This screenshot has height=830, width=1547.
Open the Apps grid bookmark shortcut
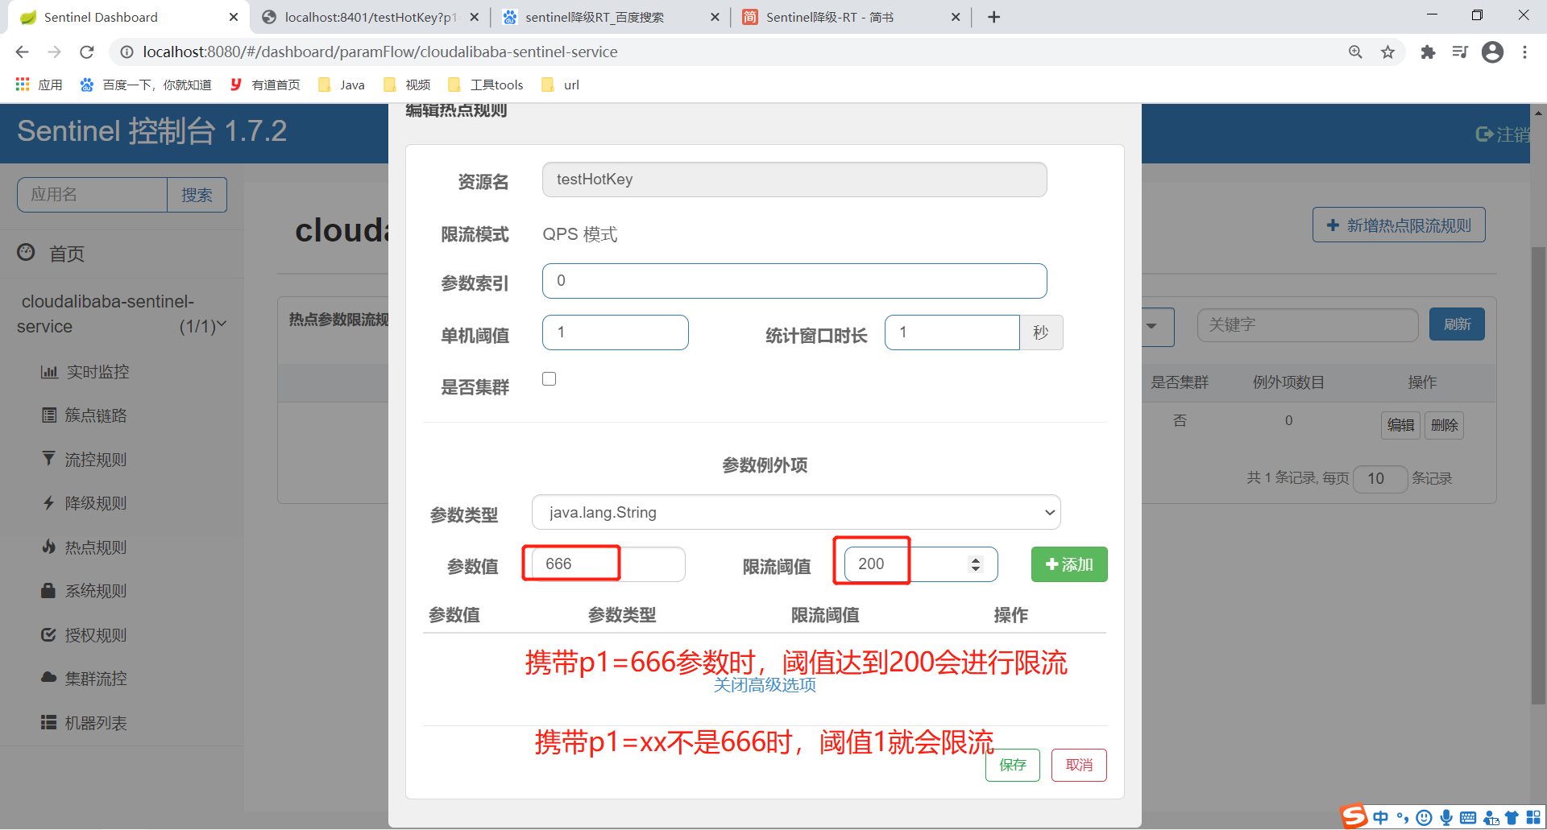click(39, 85)
